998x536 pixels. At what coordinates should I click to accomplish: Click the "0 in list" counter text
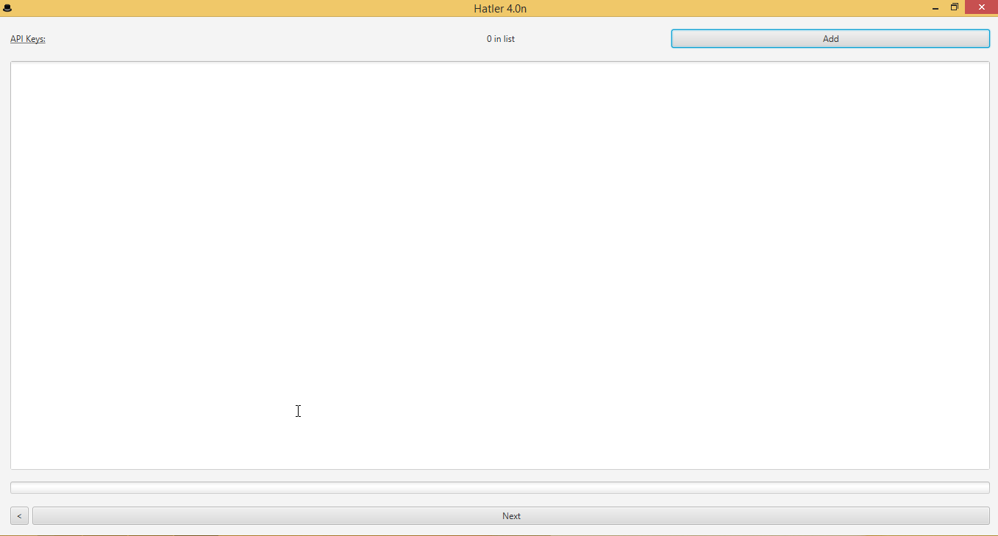(x=501, y=39)
